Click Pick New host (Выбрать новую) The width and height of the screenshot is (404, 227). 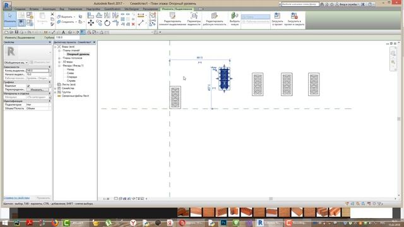234,20
